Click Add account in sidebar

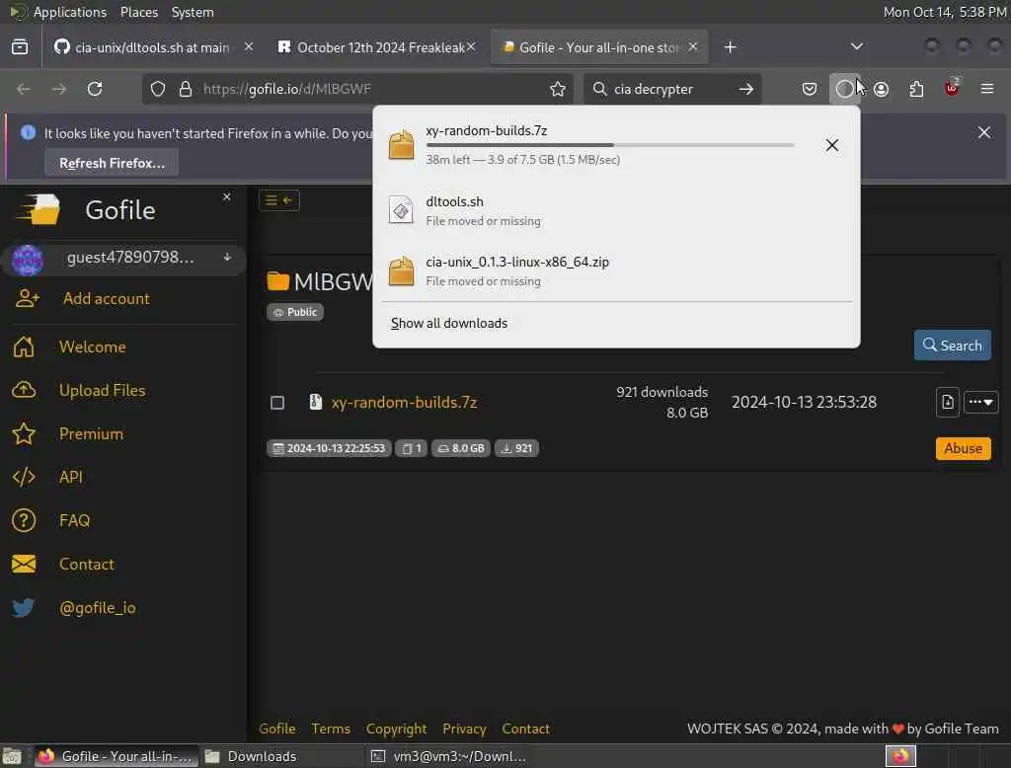106,298
